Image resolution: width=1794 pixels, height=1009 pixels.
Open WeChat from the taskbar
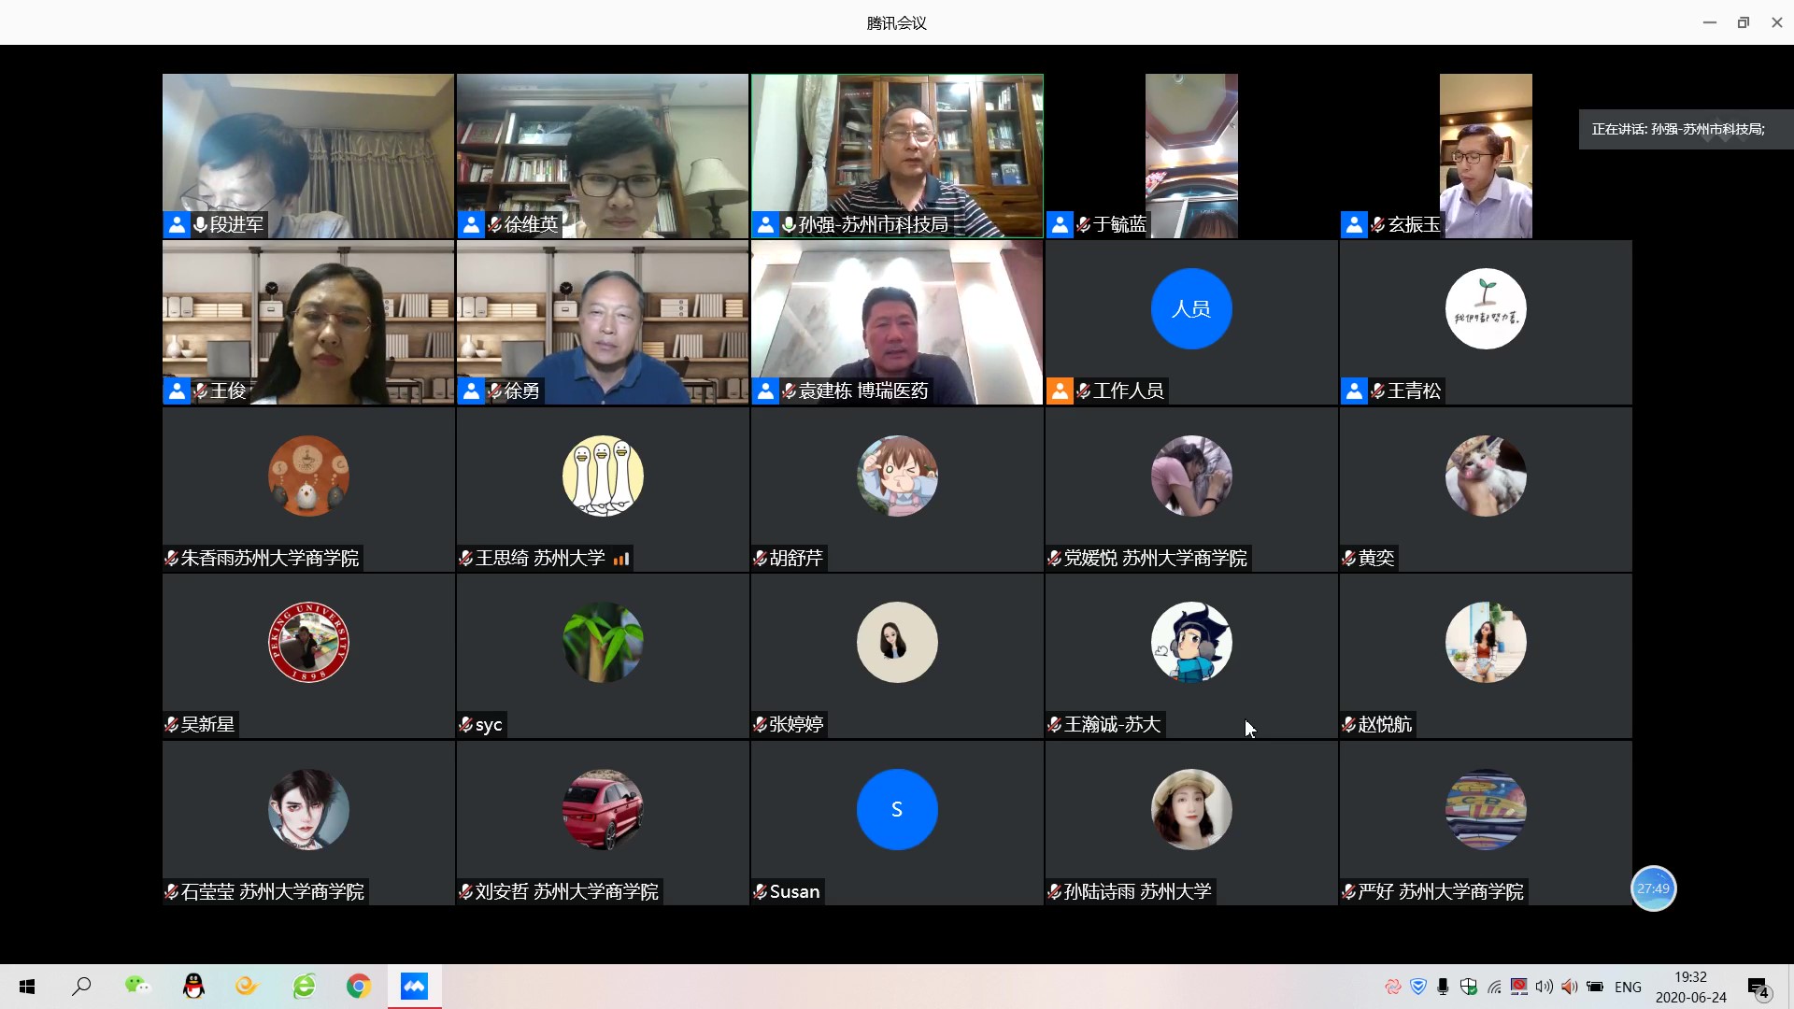[137, 987]
